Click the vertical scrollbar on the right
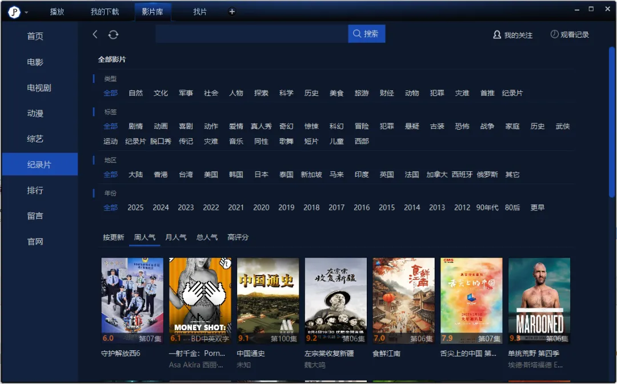Screen dimensions: 617x384 click(x=612, y=122)
